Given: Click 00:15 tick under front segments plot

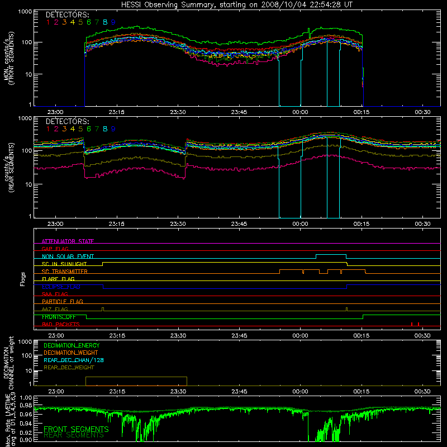Looking at the screenshot, I should point(362,112).
